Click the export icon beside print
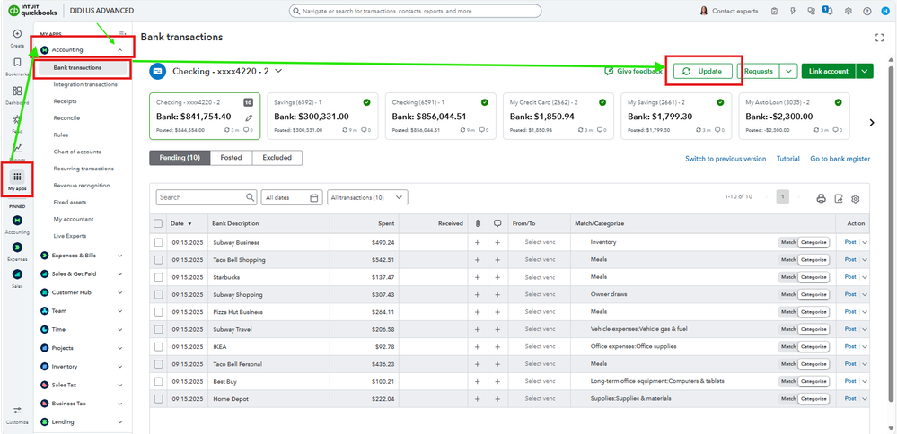 [x=839, y=198]
